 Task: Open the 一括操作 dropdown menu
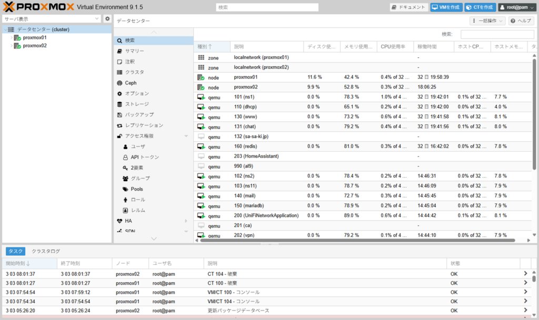[487, 20]
